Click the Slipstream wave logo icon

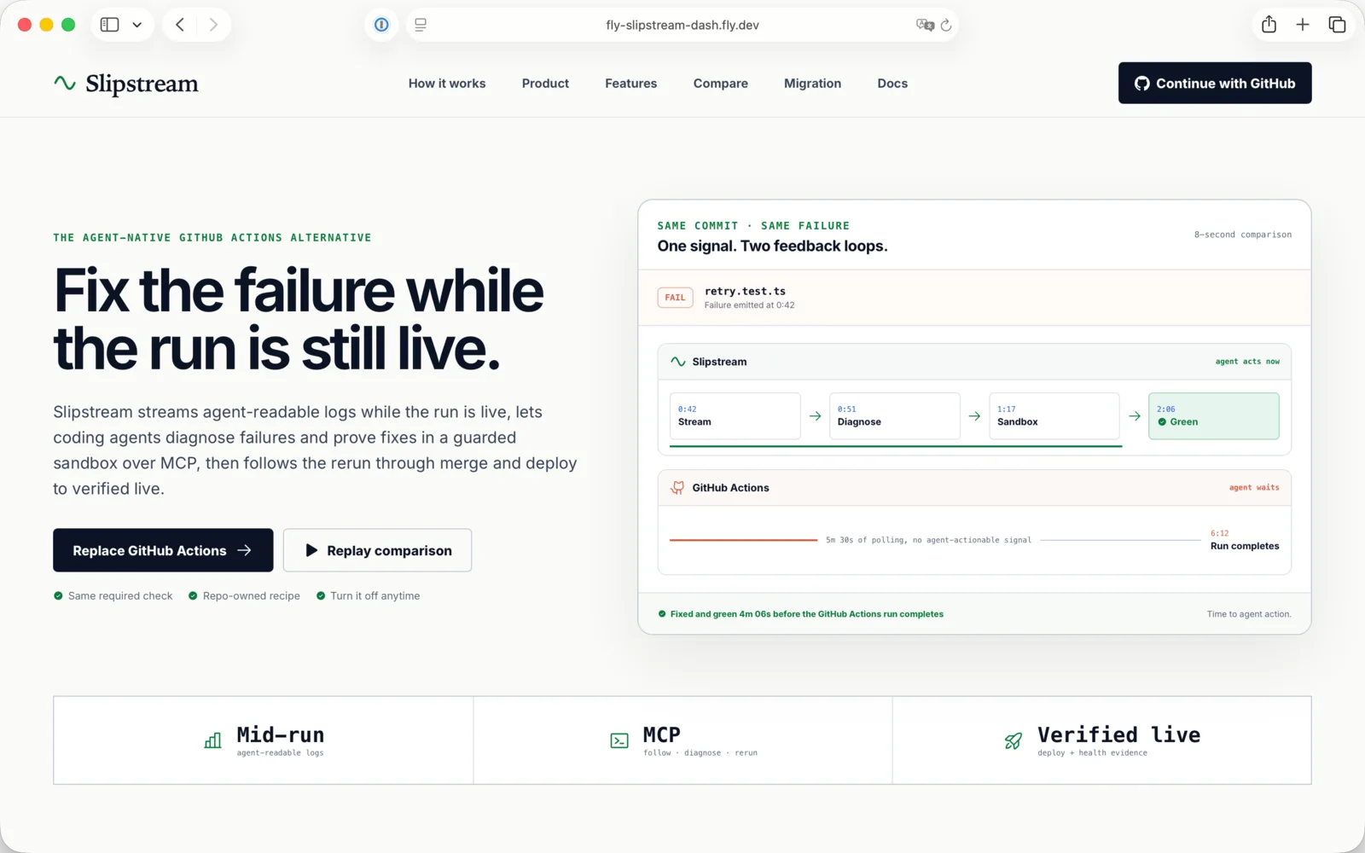point(65,83)
